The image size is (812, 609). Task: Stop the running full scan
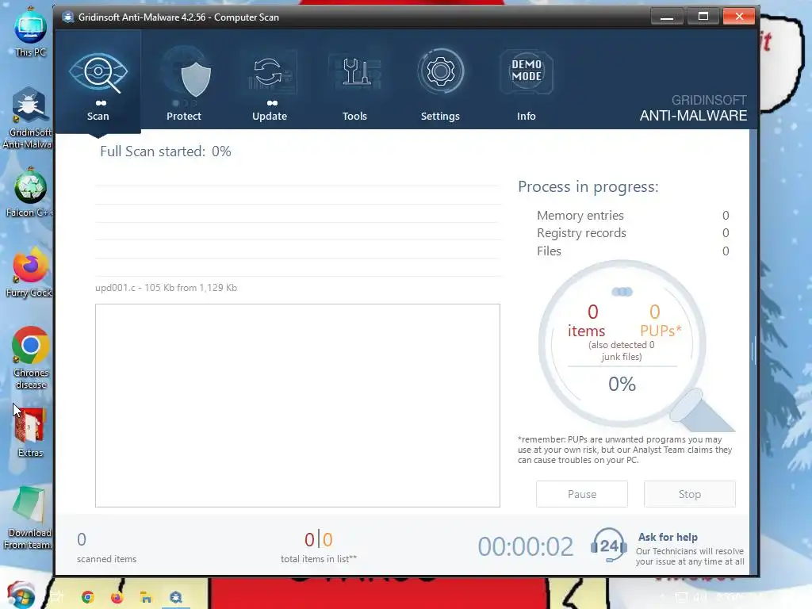point(690,494)
